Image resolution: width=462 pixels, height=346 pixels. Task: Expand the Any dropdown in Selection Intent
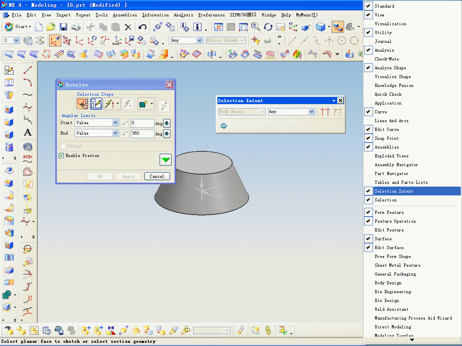point(311,112)
